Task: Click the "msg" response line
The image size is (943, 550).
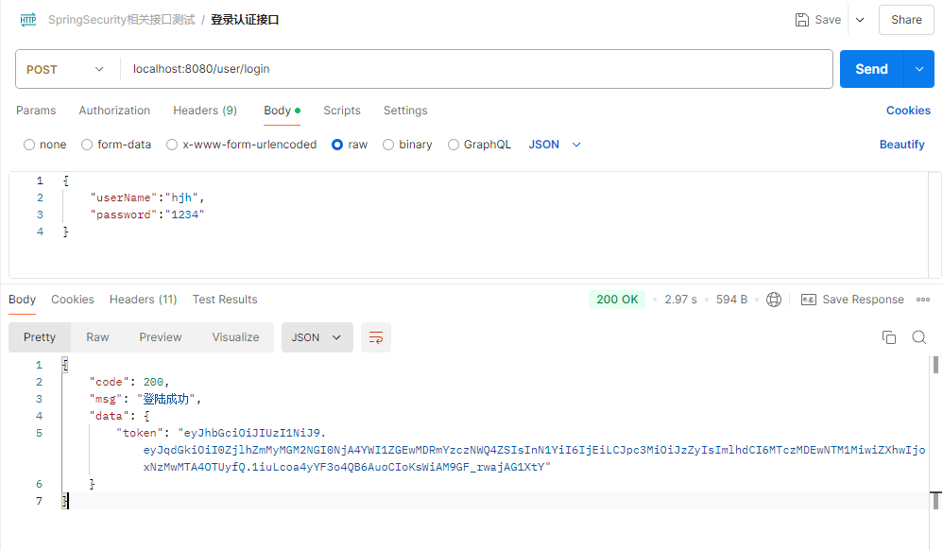Action: pyautogui.click(x=145, y=399)
